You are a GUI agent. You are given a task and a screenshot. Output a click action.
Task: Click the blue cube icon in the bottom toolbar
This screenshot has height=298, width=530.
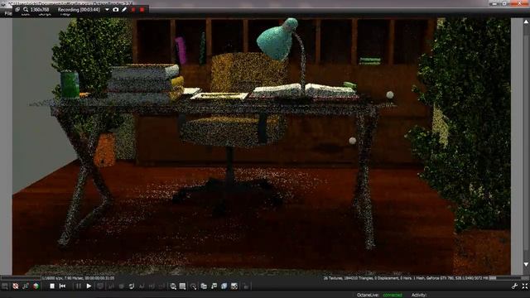coord(224,286)
